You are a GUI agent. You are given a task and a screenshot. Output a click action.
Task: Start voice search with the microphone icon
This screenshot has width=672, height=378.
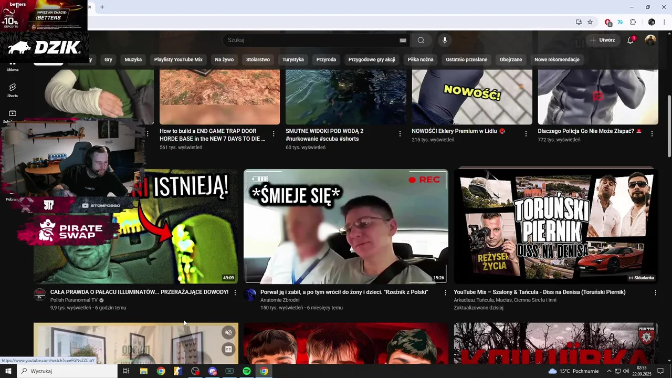click(x=445, y=40)
